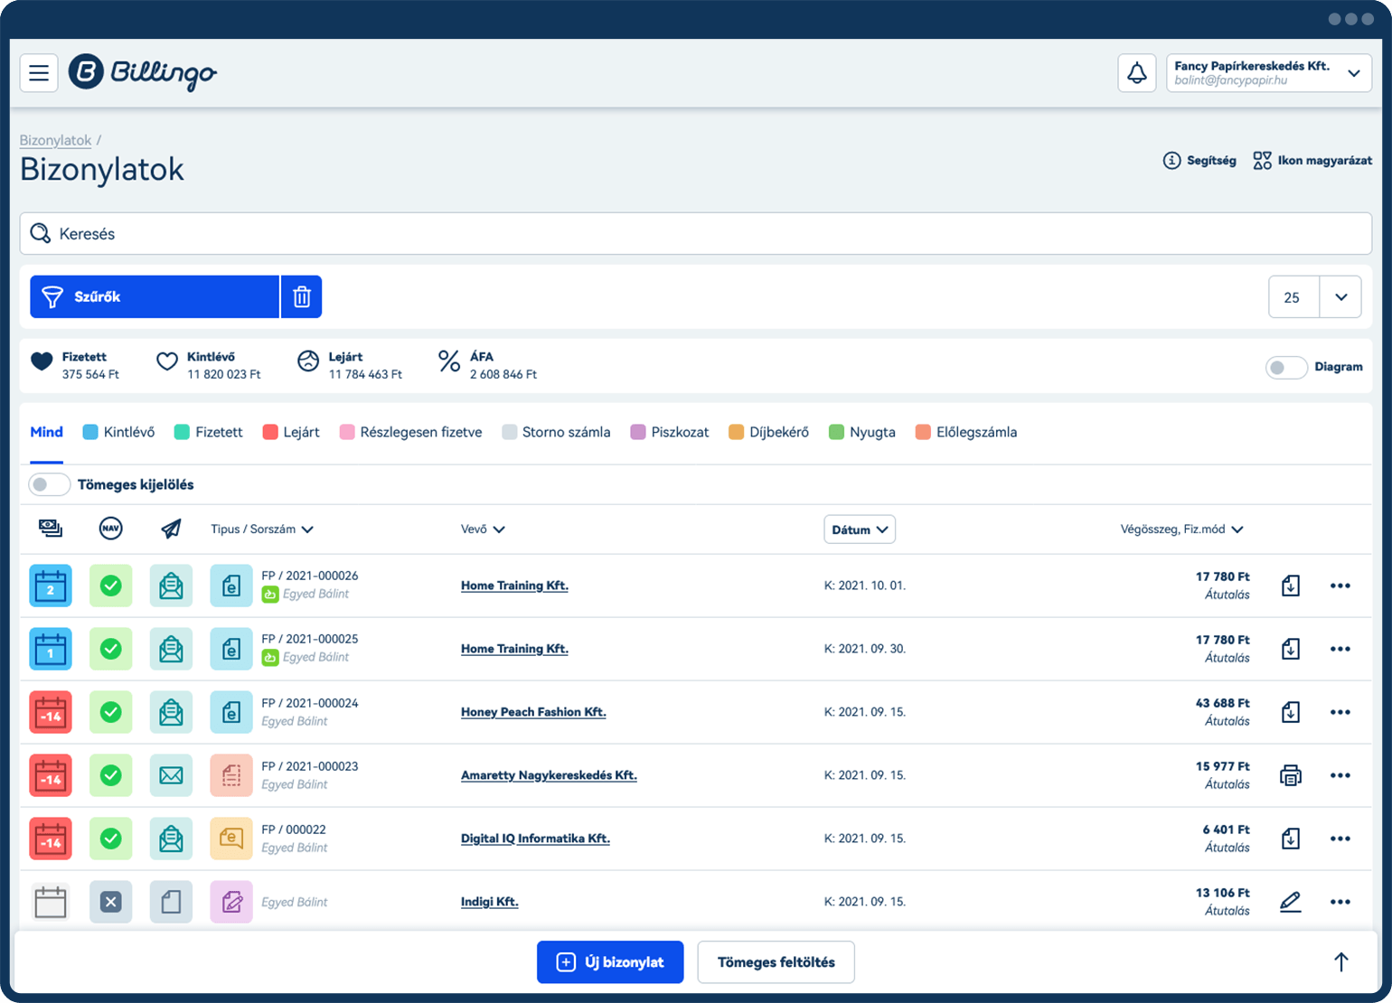Open the company account dropdown
The width and height of the screenshot is (1392, 1003).
click(1269, 73)
